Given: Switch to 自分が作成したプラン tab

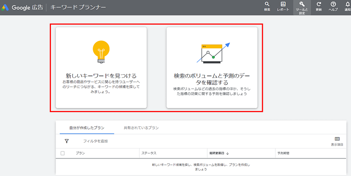Looking at the screenshot, I should tap(86, 128).
